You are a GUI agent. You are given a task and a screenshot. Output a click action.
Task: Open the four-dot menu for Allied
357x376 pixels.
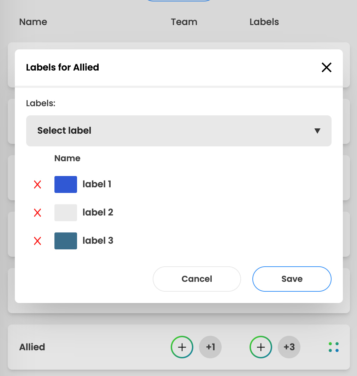(334, 347)
